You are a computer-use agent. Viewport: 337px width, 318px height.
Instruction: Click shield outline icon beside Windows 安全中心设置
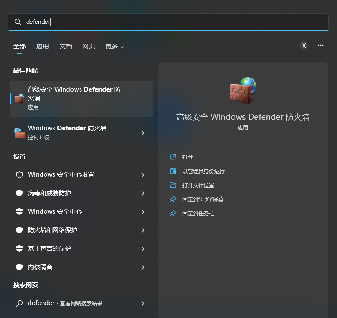(19, 175)
